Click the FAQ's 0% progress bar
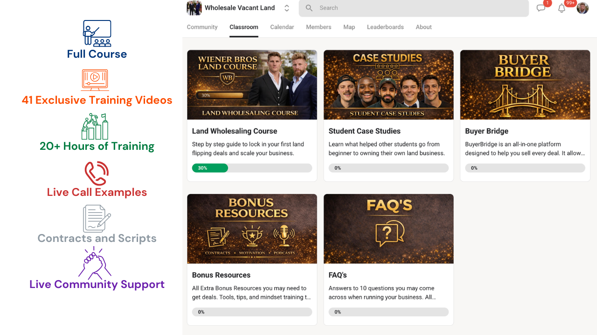The image size is (597, 335). pyautogui.click(x=389, y=312)
